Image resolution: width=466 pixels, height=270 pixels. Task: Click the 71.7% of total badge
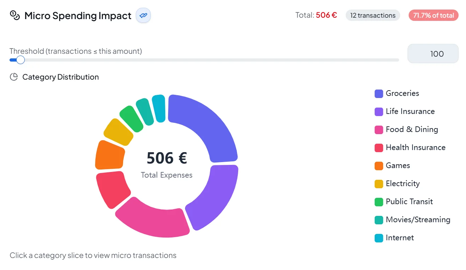coord(433,15)
